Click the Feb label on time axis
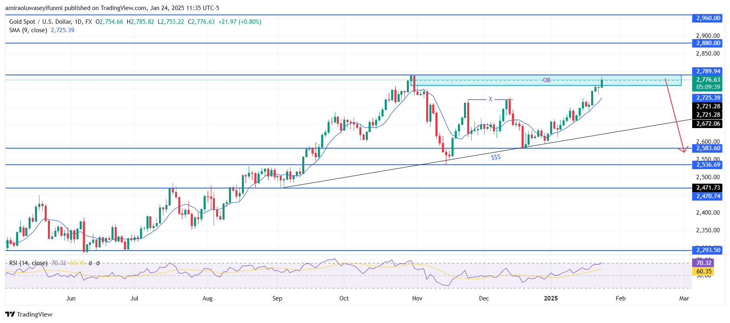Viewport: 730px width, 323px height. [621, 298]
